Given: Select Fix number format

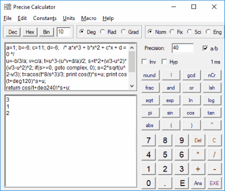Looking at the screenshot, I should click(x=176, y=32).
